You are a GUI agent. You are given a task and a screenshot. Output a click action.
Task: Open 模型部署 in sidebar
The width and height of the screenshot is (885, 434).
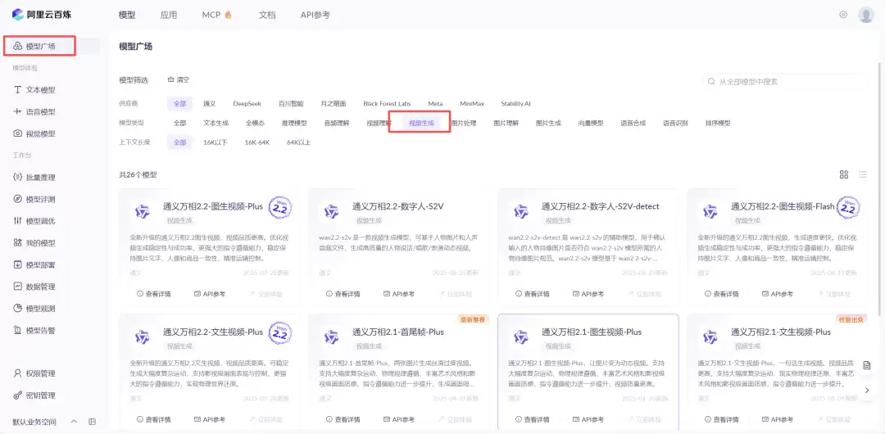pos(35,264)
